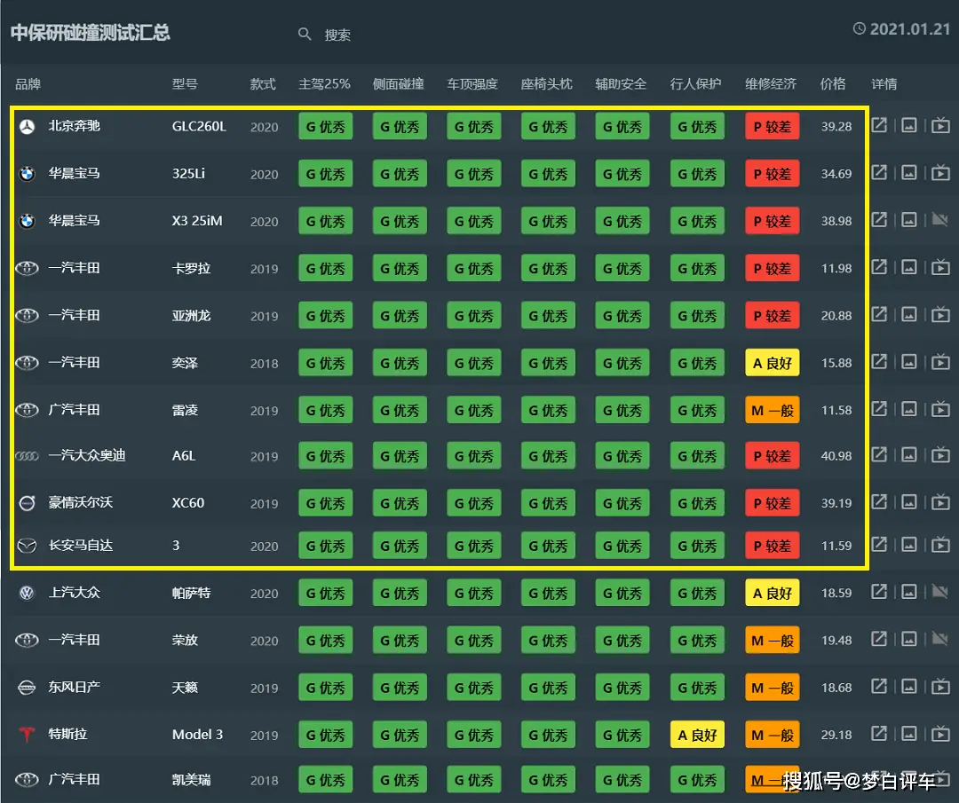
Task: Click price 29.18 in Model 3 row
Action: [x=836, y=735]
